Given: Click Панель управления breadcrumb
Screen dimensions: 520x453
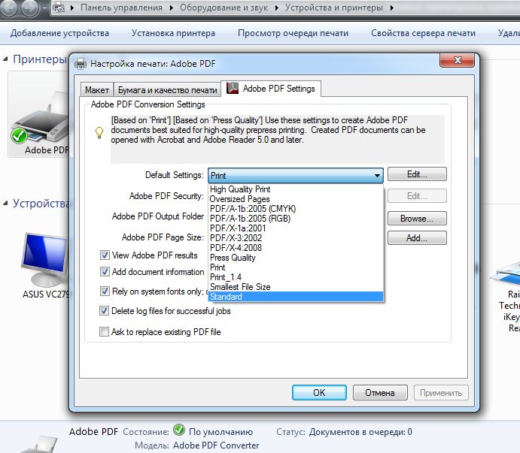Looking at the screenshot, I should pos(121,8).
